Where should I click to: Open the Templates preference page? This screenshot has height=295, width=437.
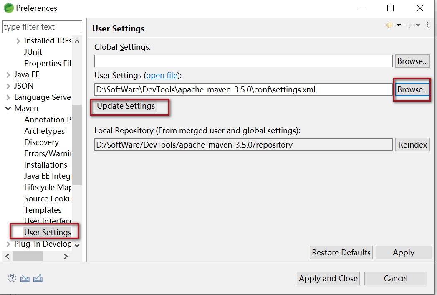click(43, 210)
